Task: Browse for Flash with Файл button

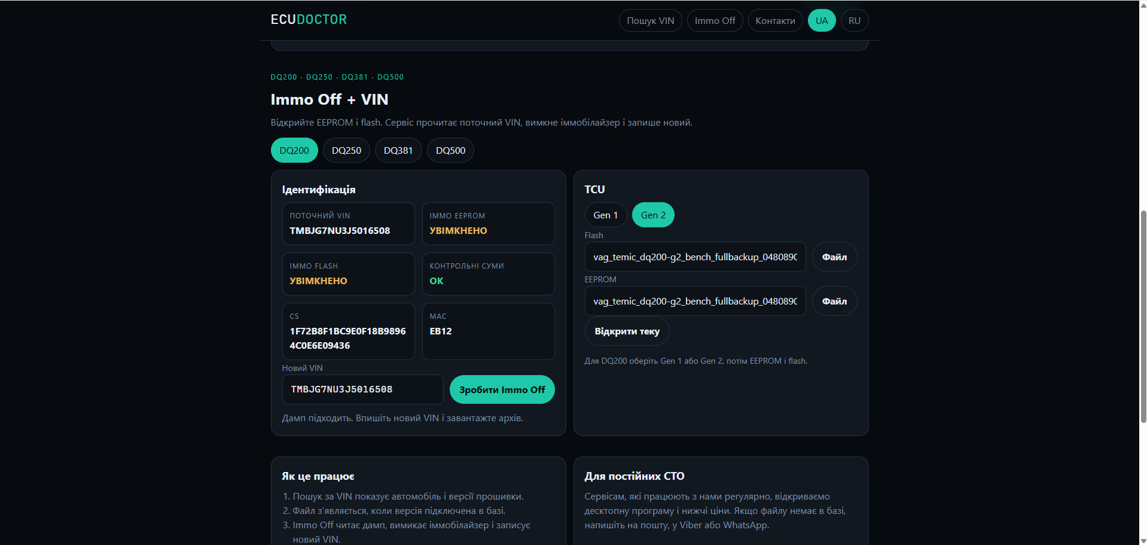Action: (834, 257)
